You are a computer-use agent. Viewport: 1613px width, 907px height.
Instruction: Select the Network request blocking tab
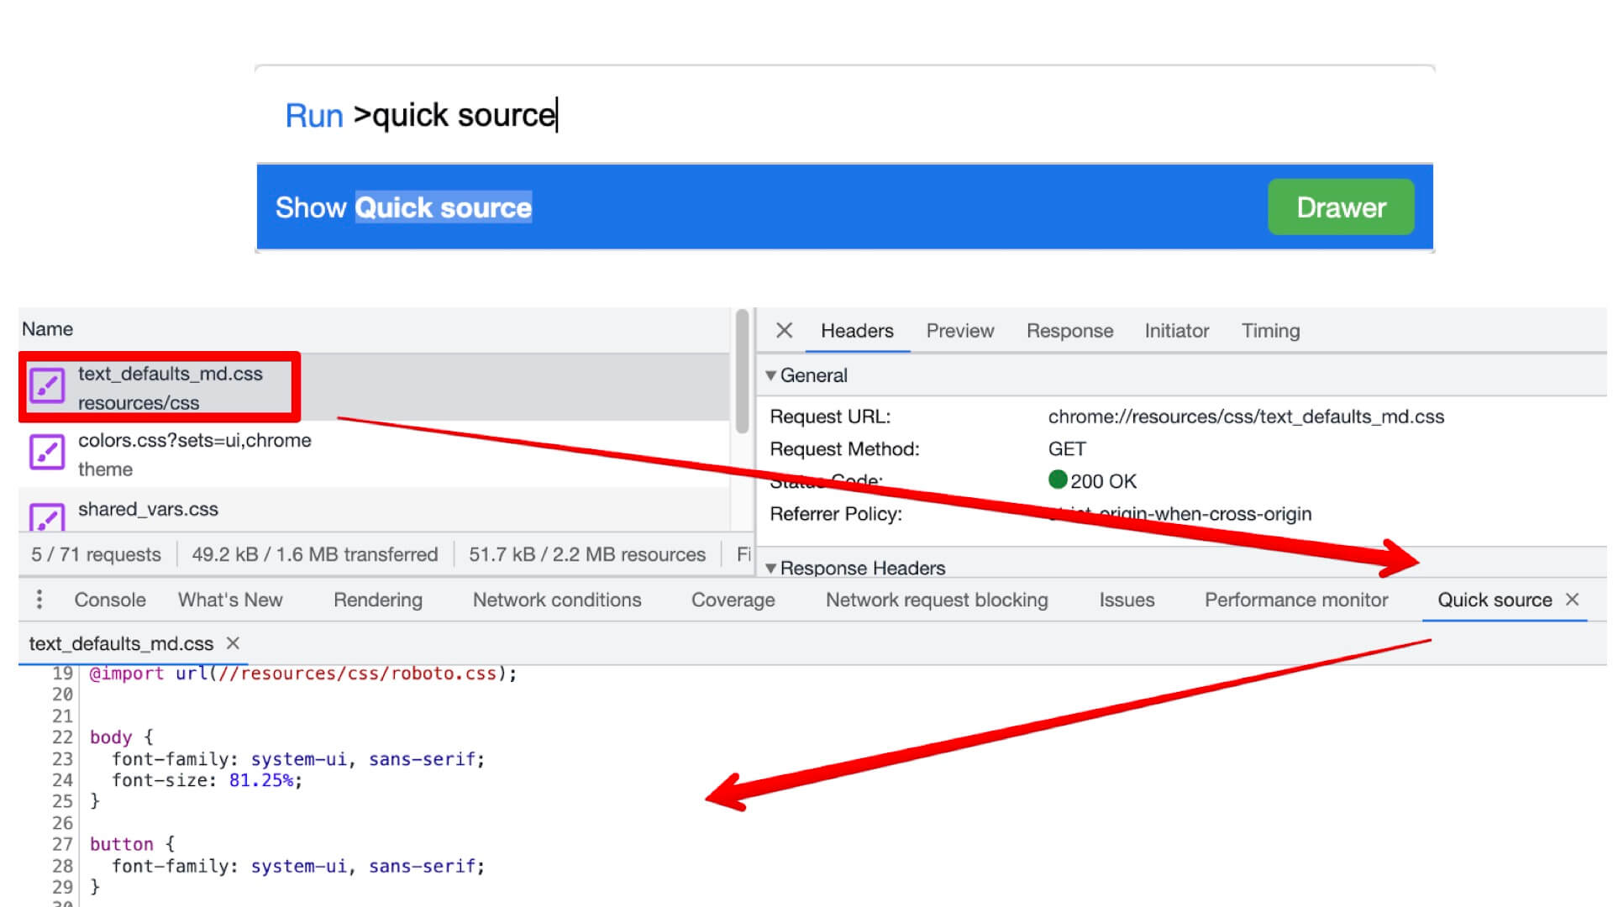click(936, 600)
